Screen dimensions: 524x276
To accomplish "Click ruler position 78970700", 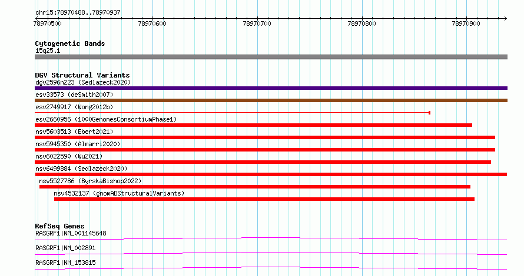I will click(x=257, y=23).
